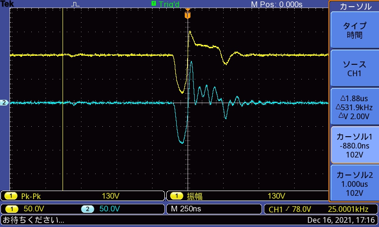
Task: Click the pulse waveform icon at top
Action: (75, 4)
